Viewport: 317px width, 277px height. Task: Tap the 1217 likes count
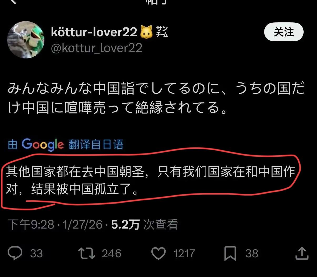(x=184, y=253)
